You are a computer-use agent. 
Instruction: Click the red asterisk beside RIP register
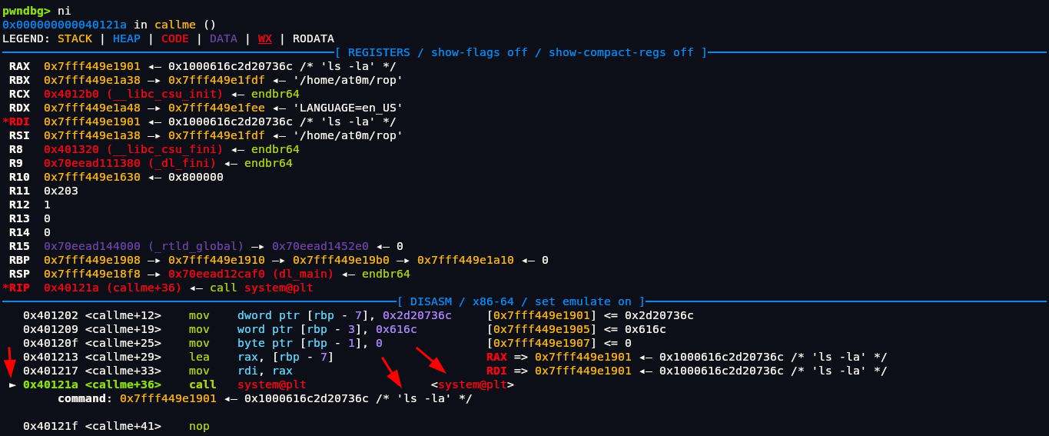5,288
